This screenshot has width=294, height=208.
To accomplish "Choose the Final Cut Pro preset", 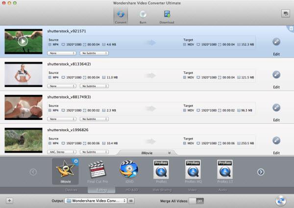I will (98, 171).
